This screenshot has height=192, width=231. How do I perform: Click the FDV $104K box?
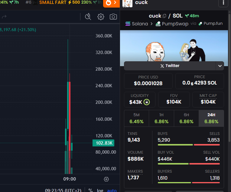pos(174,100)
